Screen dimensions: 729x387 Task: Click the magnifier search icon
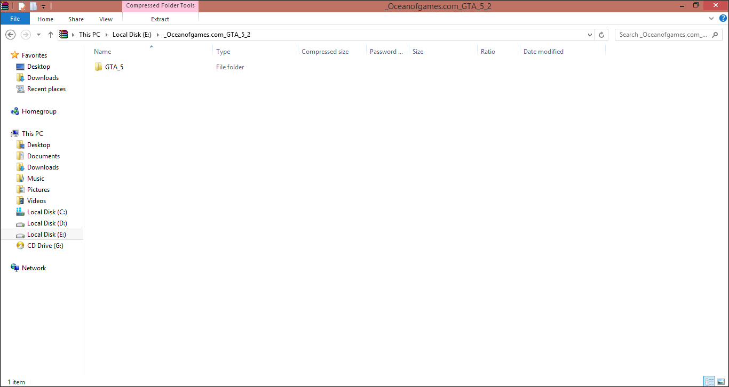coord(716,35)
